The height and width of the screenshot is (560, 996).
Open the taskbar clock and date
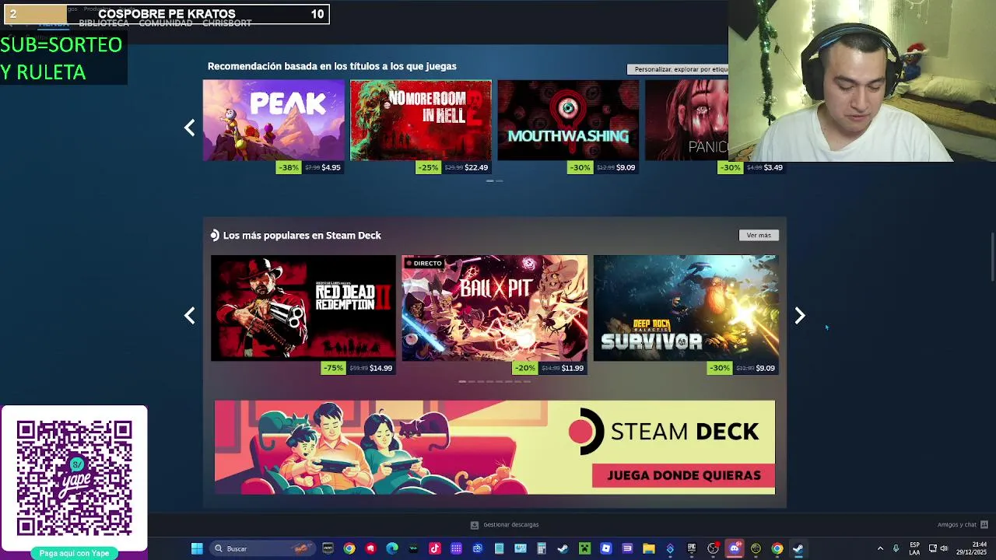972,548
